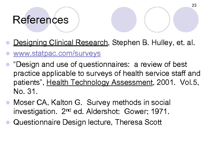Click the www.statpac.com/surveys link
This screenshot has width=209, height=157.
coord(57,53)
